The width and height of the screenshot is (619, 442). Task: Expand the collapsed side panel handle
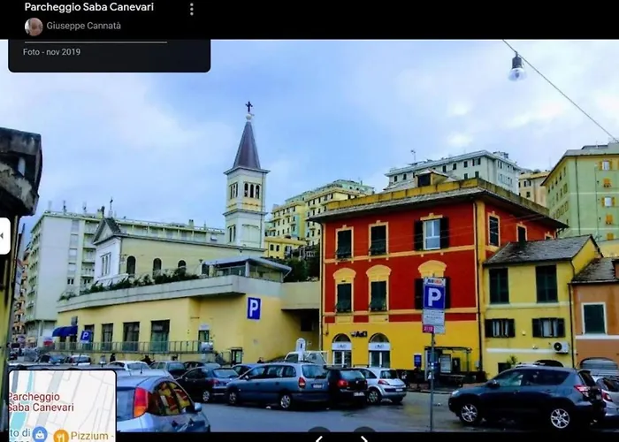tap(4, 236)
